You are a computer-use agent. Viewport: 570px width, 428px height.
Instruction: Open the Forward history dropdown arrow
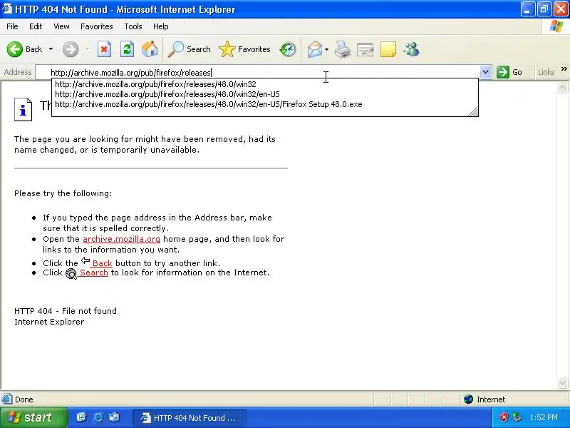pos(87,49)
